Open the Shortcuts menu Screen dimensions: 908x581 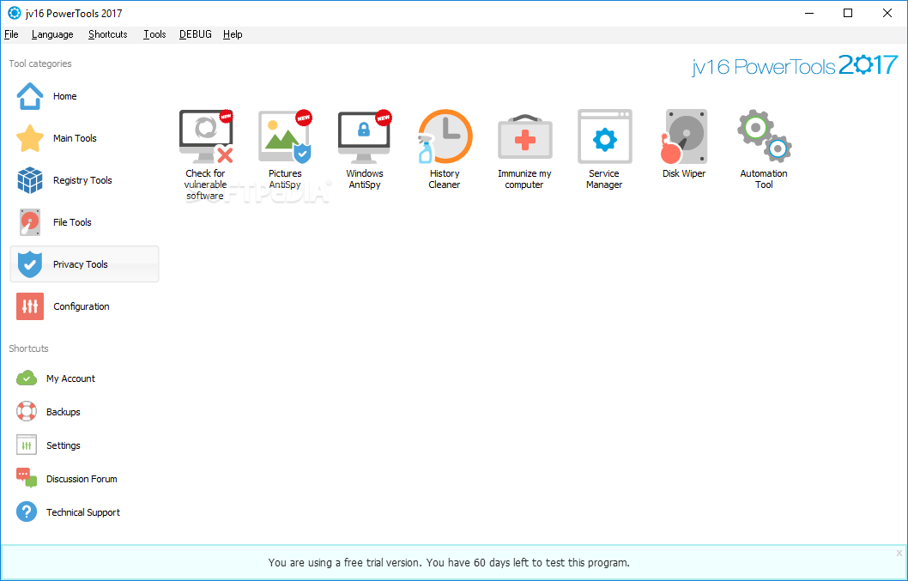pyautogui.click(x=108, y=34)
